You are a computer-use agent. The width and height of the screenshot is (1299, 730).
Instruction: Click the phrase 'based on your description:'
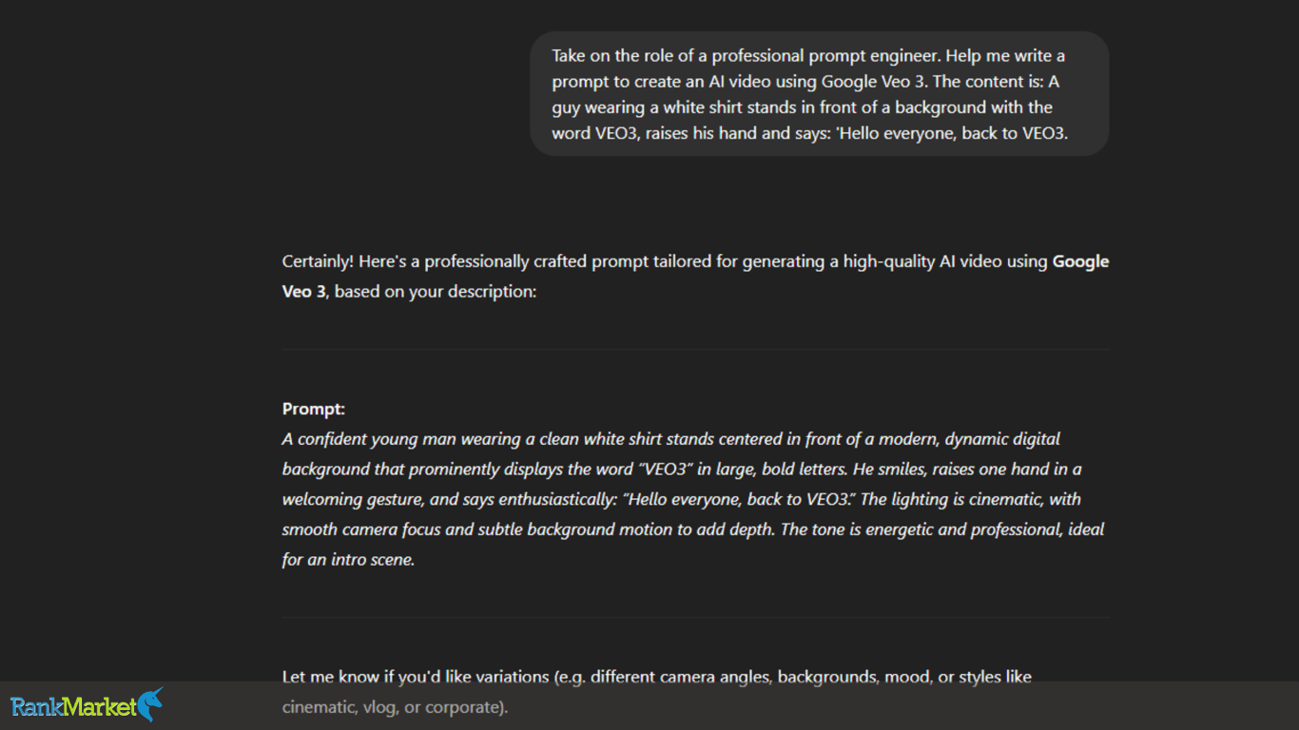click(x=436, y=291)
